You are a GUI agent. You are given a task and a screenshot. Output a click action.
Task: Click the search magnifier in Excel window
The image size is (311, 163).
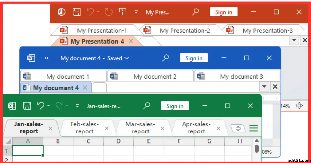point(147,106)
